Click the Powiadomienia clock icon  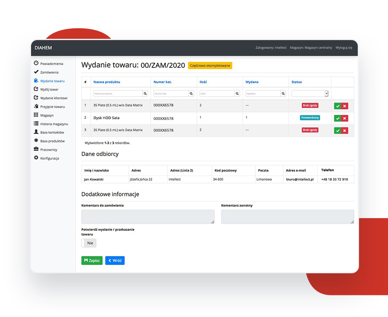36,63
